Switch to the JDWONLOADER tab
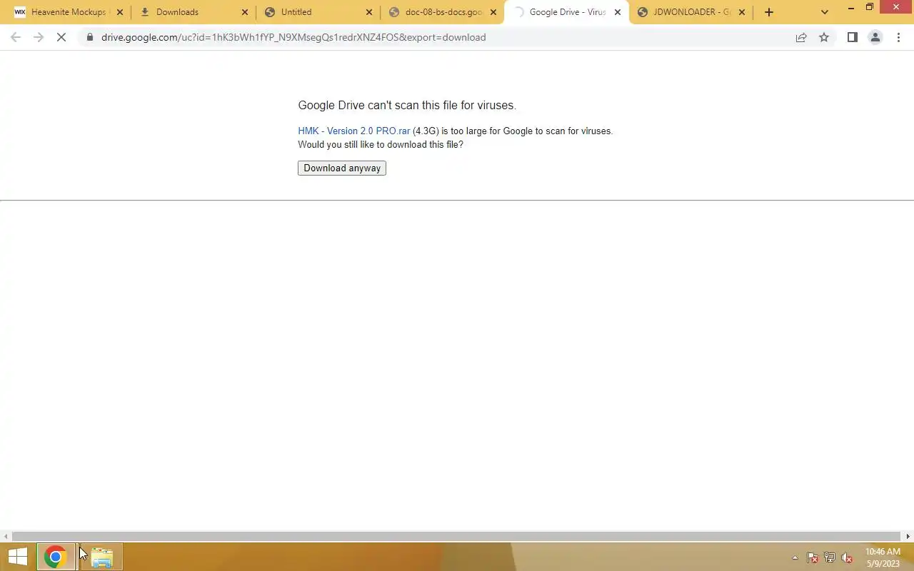This screenshot has width=914, height=571. pyautogui.click(x=692, y=12)
